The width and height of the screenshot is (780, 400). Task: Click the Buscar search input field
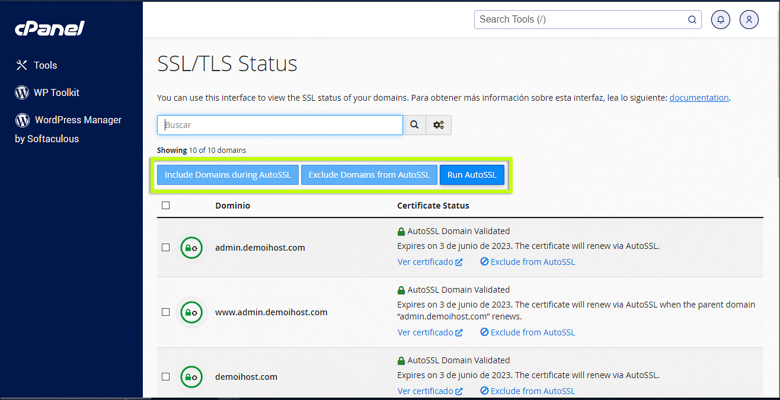point(279,124)
